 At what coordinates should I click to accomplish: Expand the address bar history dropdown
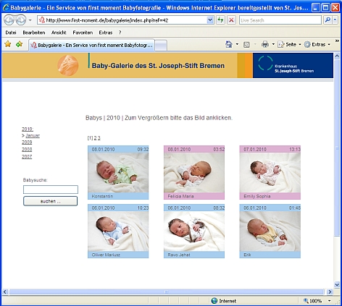(x=210, y=20)
